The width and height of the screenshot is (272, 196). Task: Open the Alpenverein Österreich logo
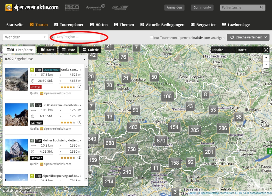point(95,7)
